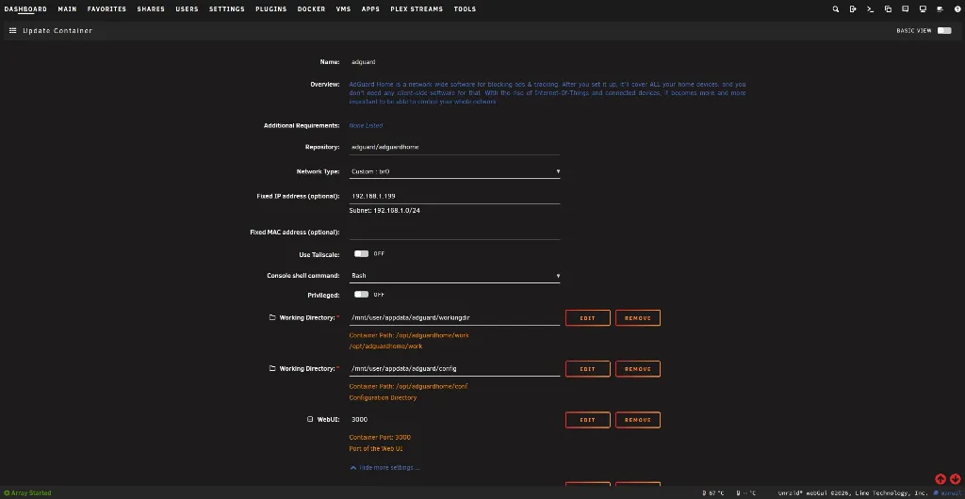Click the Array Started status icon
Viewport: 965px width, 499px height.
[x=7, y=492]
